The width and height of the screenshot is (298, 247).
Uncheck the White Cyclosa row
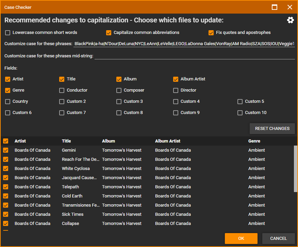point(6,169)
